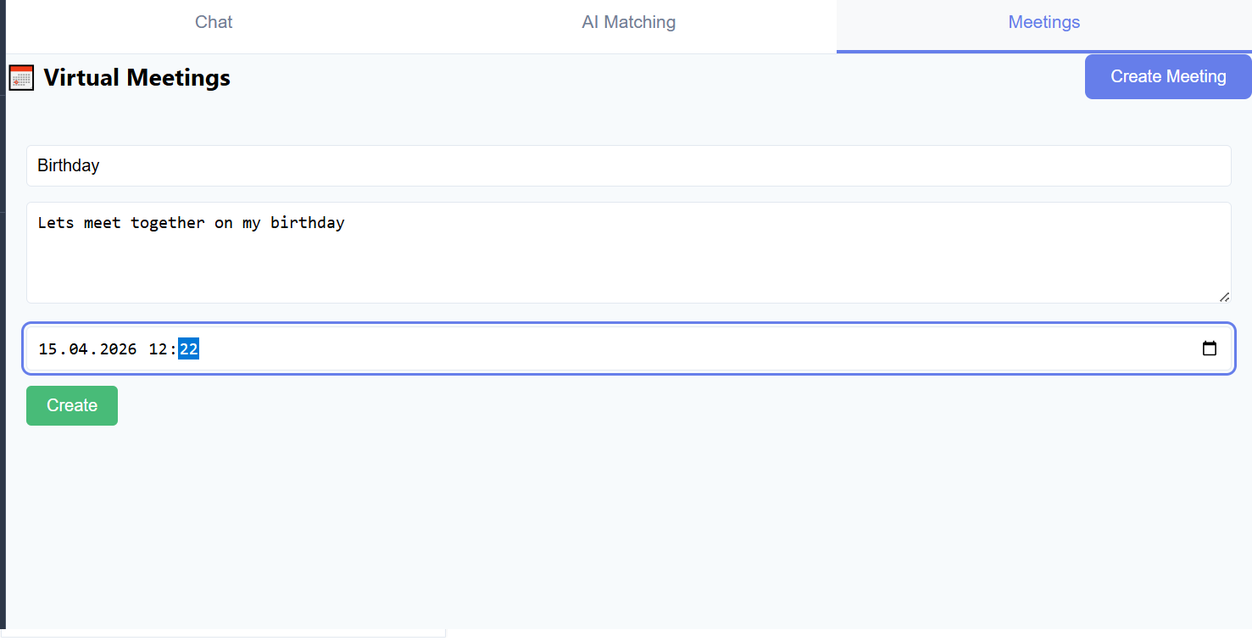
Task: Open the AI Matching tab
Action: (629, 23)
